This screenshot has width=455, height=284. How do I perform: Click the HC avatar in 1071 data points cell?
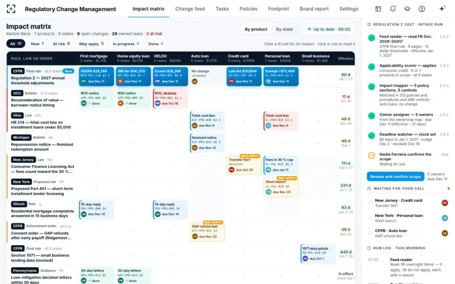(x=305, y=259)
